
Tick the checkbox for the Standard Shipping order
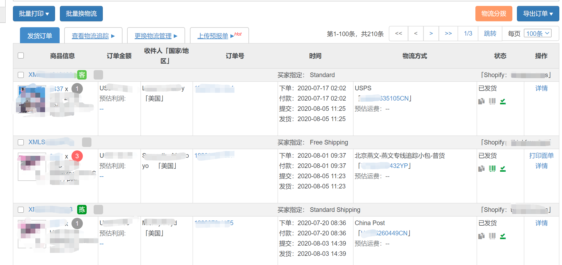click(21, 209)
